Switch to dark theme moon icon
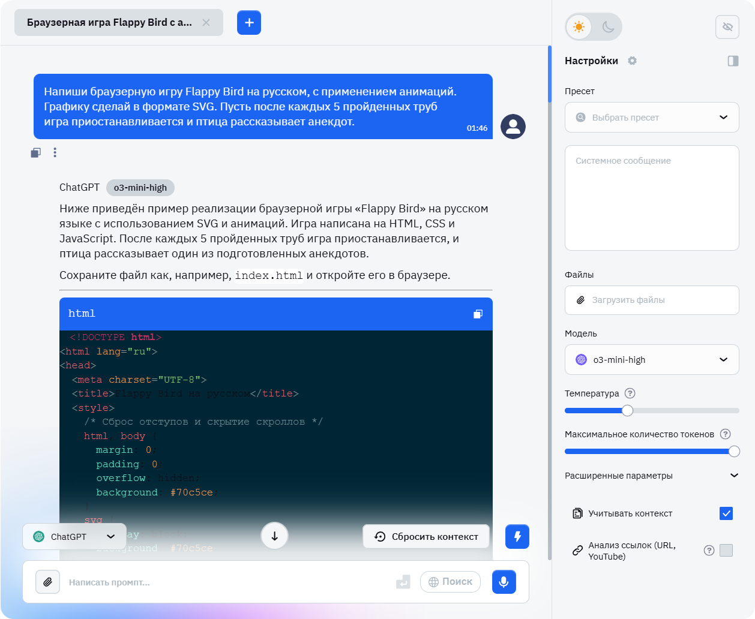Viewport: 755px width, 619px height. pyautogui.click(x=608, y=27)
